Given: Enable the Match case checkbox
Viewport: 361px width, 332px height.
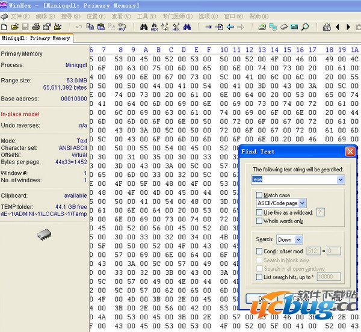Looking at the screenshot, I should click(x=259, y=195).
